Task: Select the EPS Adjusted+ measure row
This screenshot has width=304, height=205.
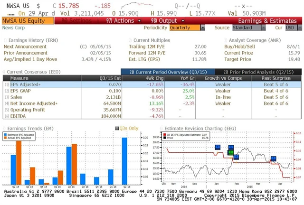Action: 29,84
